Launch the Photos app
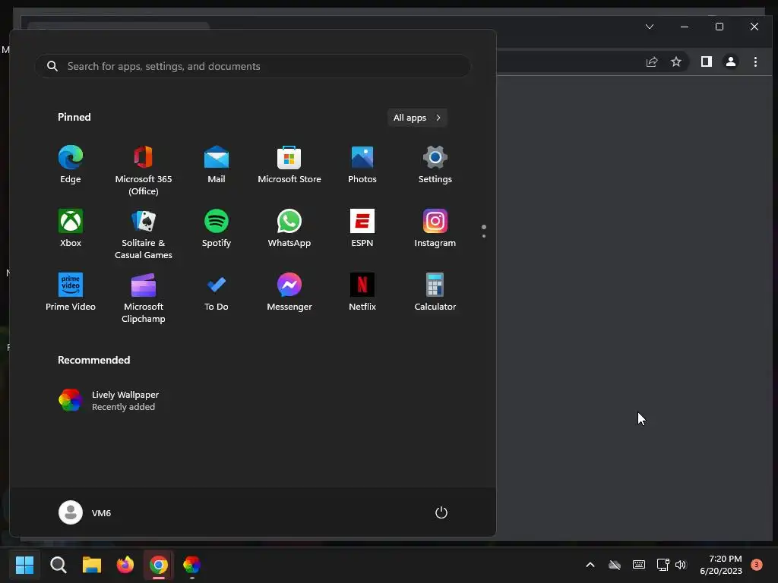 pyautogui.click(x=362, y=165)
